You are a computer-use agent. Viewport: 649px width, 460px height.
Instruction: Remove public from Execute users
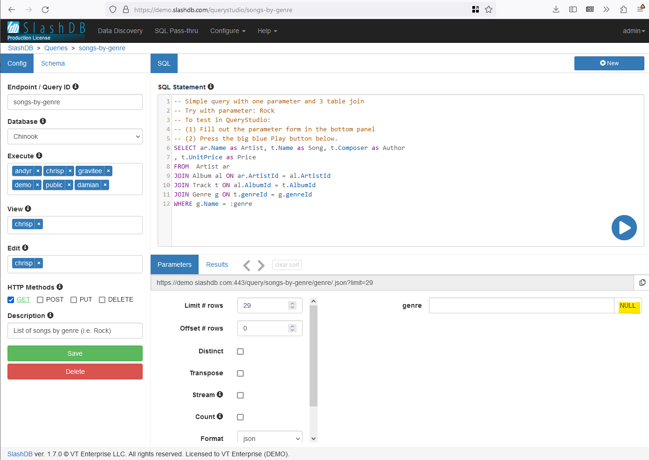tap(69, 185)
